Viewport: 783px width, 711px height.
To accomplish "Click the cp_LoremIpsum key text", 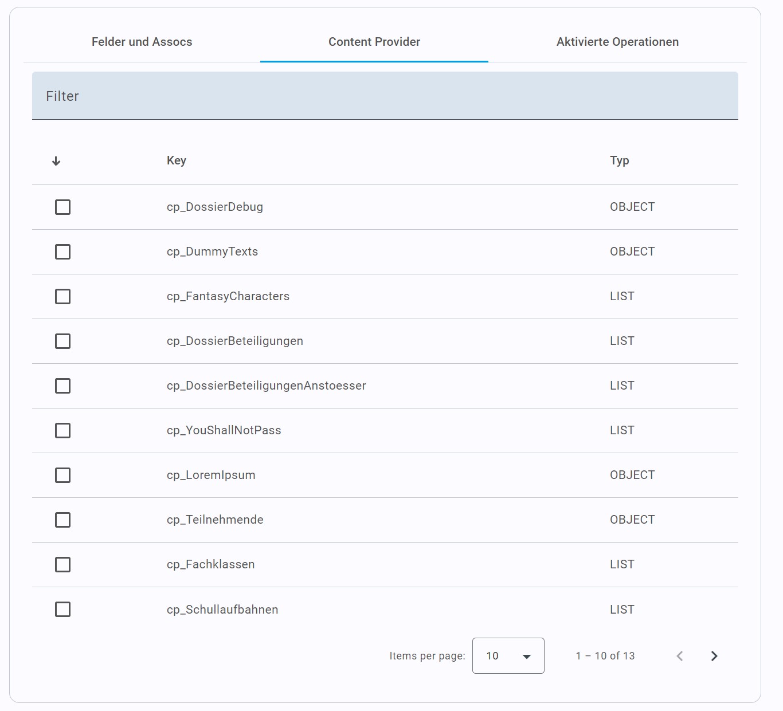I will [x=211, y=475].
